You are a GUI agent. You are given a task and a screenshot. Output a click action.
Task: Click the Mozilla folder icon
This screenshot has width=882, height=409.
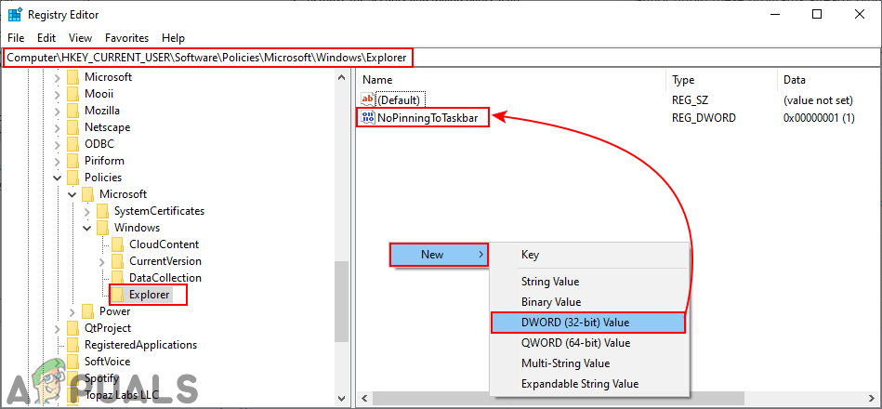click(x=73, y=111)
